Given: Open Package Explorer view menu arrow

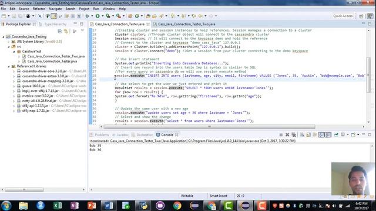Looking at the screenshot, I should (x=82, y=30).
